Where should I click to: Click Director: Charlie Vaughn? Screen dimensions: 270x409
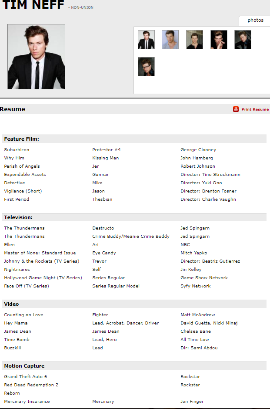pos(208,199)
